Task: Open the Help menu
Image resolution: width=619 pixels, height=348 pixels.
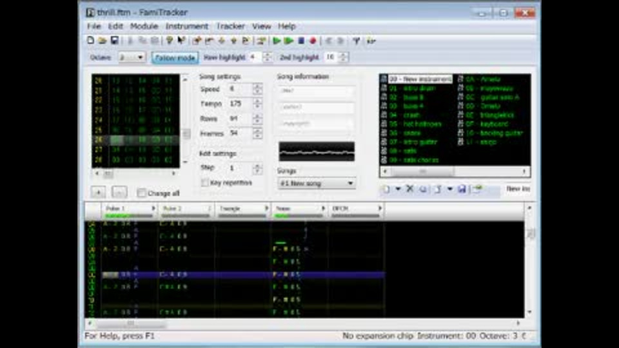Action: pos(286,26)
